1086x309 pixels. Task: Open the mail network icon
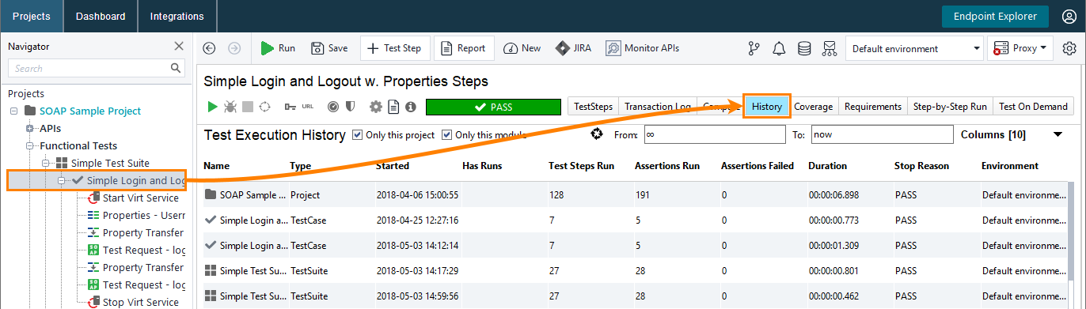pos(830,48)
